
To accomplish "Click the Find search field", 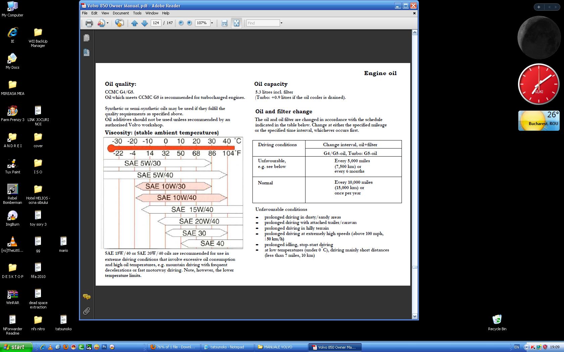I will point(263,23).
